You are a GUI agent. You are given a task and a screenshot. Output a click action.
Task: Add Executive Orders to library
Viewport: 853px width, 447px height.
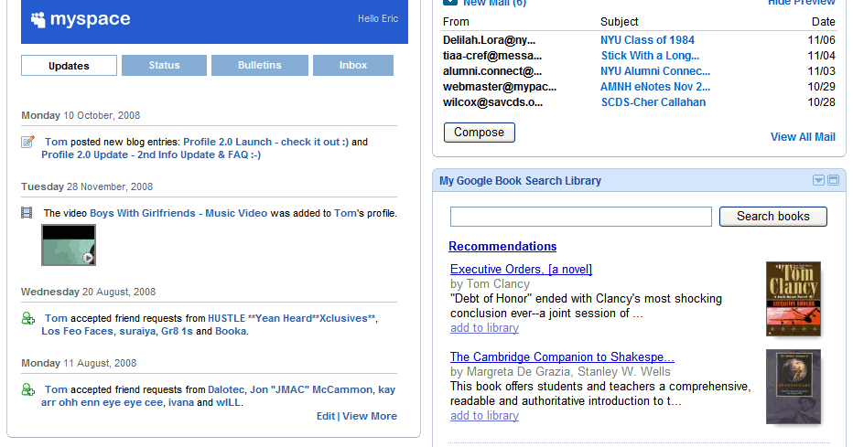pyautogui.click(x=484, y=328)
